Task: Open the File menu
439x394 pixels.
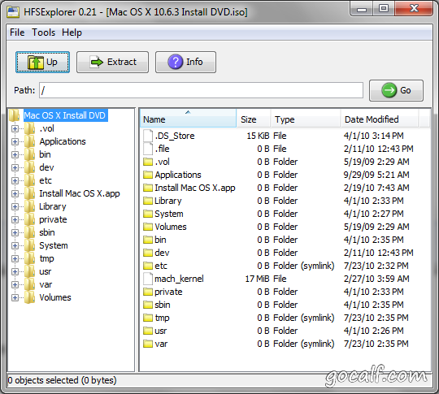Action: point(17,32)
